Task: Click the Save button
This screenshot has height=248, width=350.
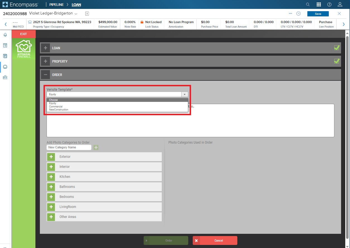Action: pos(318,14)
